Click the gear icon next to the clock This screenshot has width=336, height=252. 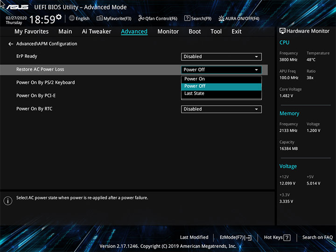[x=59, y=17]
